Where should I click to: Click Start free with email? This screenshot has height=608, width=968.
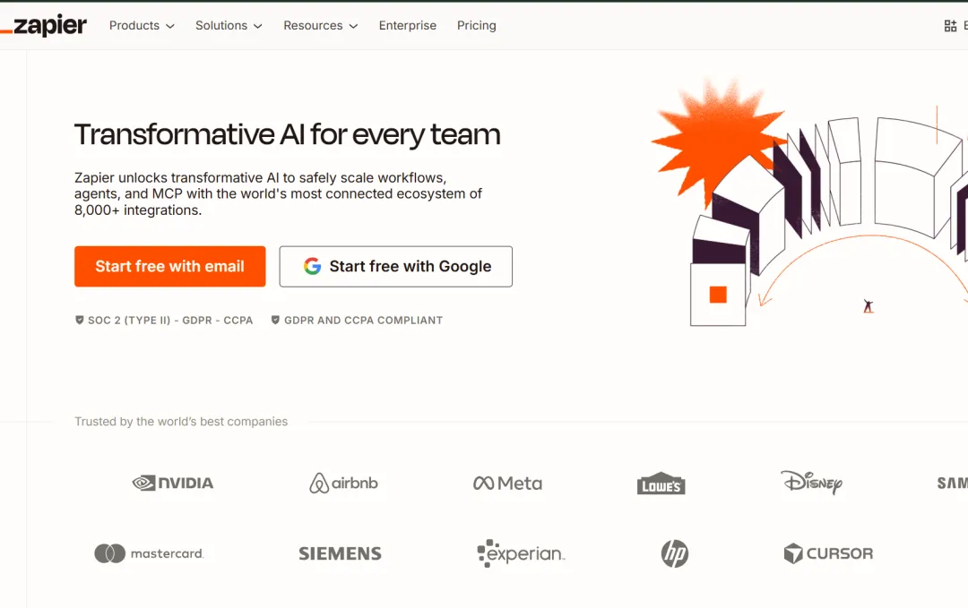click(169, 266)
